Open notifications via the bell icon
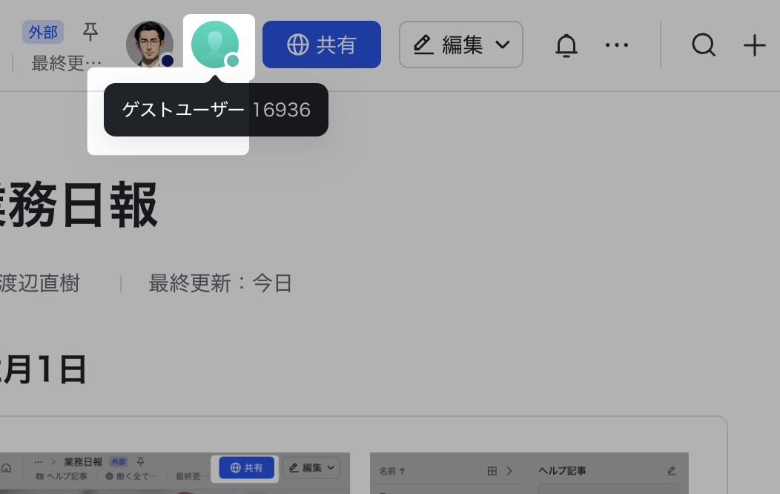780x494 pixels. [x=566, y=45]
